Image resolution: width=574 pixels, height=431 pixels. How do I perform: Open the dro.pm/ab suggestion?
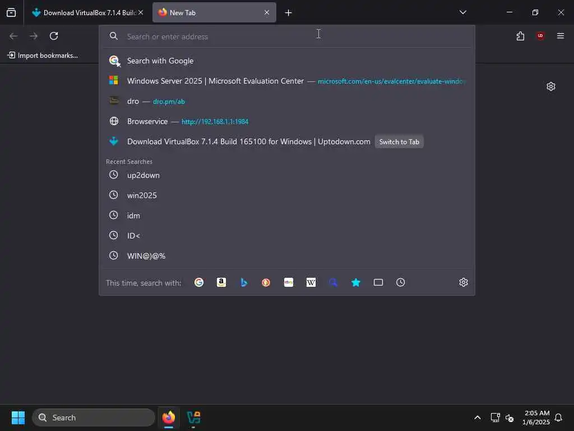coord(287,101)
